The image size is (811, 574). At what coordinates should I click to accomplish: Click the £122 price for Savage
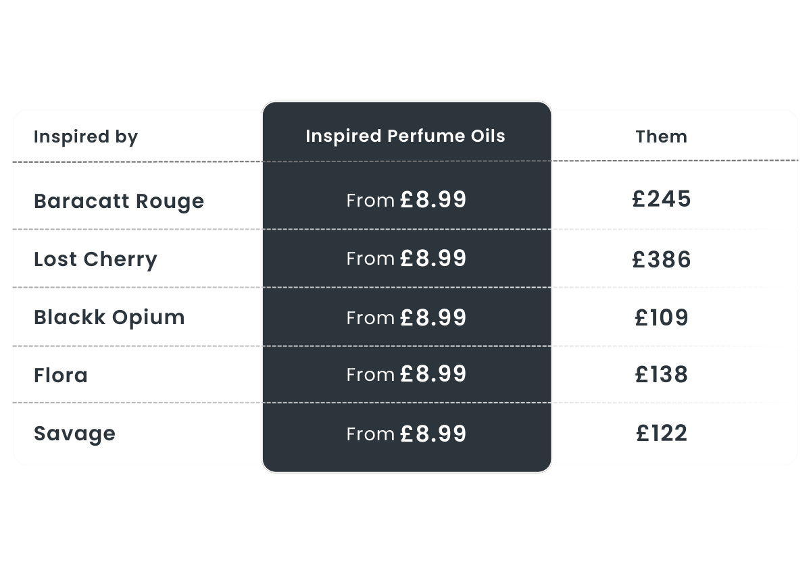[x=661, y=433]
